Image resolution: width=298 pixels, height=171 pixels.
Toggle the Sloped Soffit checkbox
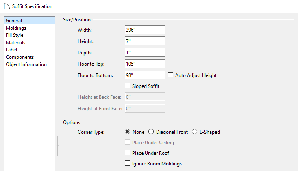click(128, 86)
